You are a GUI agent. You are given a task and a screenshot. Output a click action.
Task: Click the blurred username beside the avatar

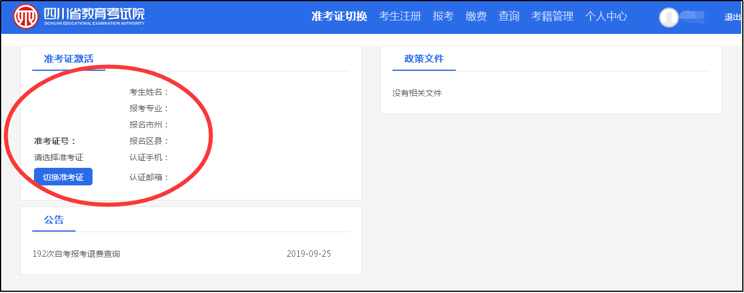tap(698, 17)
